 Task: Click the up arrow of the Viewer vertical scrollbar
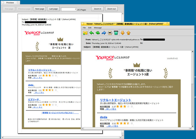point(193,52)
